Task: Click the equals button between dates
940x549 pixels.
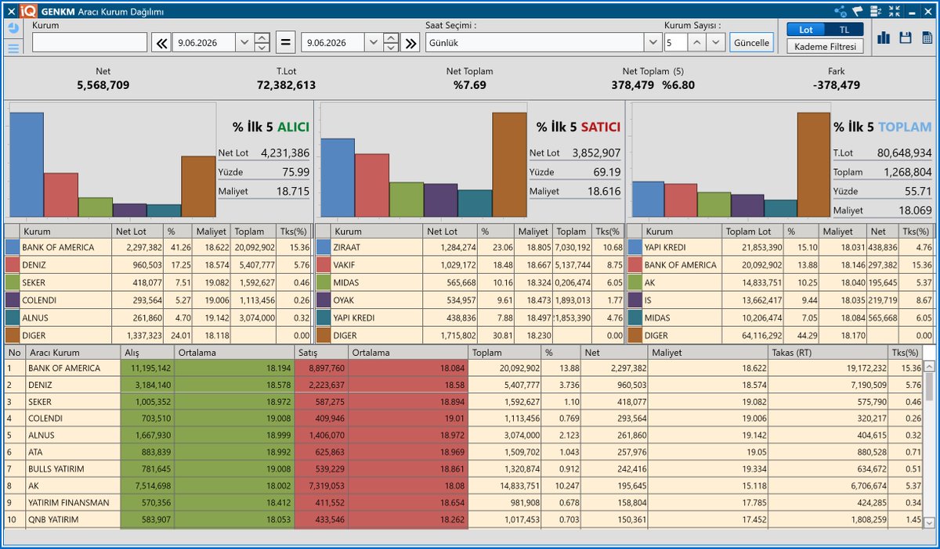Action: [x=286, y=43]
